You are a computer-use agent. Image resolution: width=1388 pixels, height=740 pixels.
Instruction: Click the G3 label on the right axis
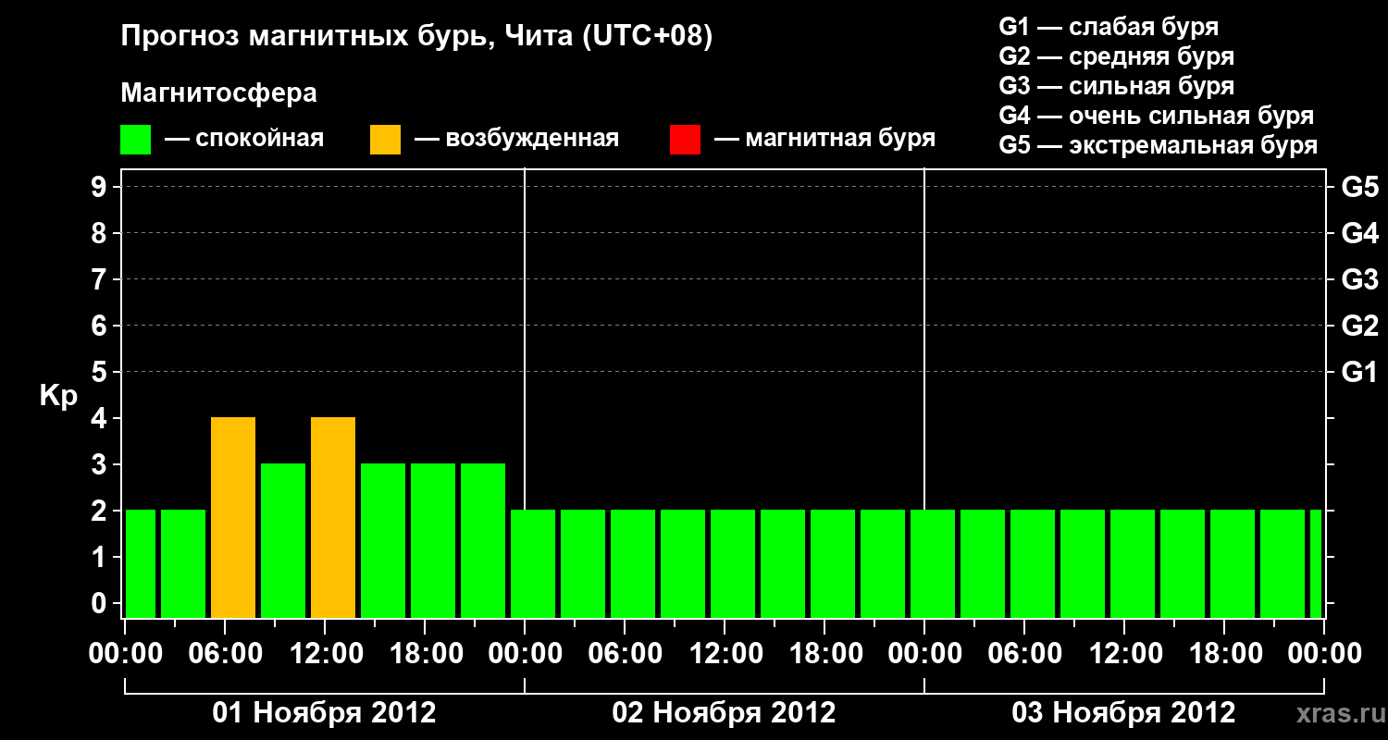click(x=1360, y=280)
